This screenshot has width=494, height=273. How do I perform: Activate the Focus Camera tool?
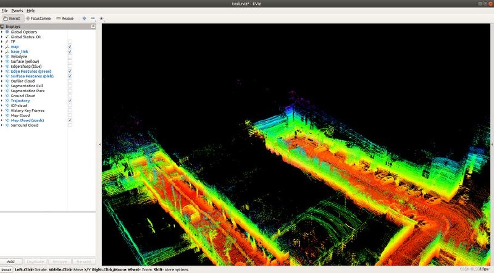tap(38, 19)
